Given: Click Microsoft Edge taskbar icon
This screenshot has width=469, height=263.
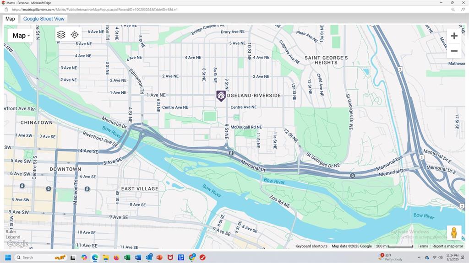Looking at the screenshot, I should [x=95, y=258].
